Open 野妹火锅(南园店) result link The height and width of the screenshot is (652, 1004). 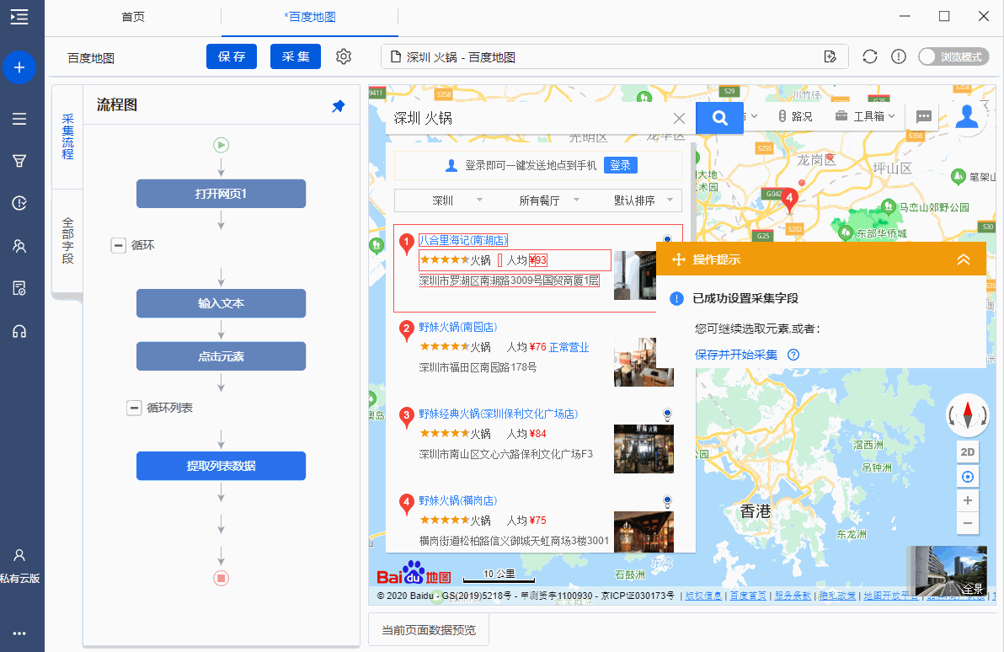click(x=458, y=327)
